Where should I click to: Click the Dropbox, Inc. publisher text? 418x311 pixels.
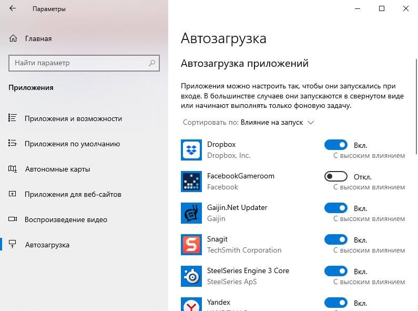tap(229, 156)
